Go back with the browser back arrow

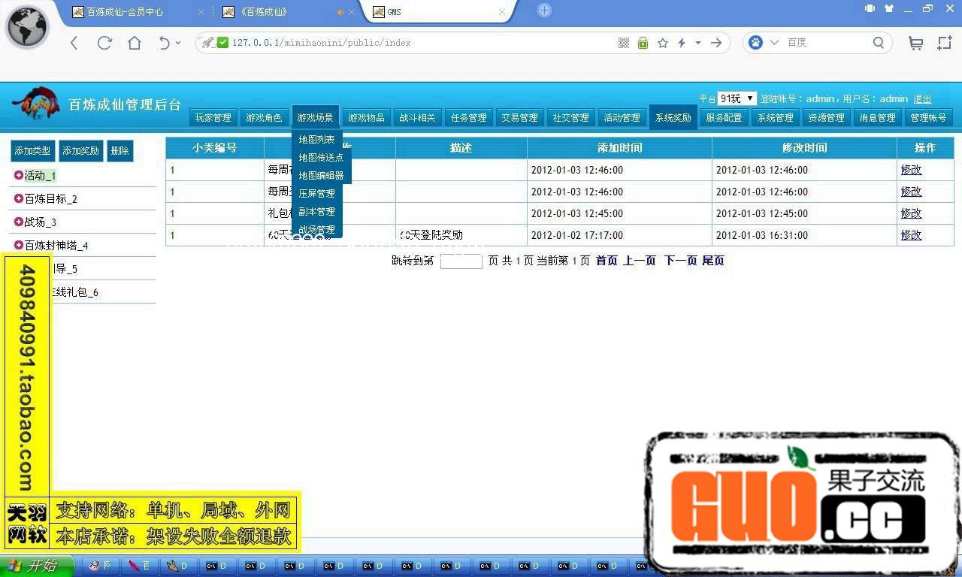point(74,43)
